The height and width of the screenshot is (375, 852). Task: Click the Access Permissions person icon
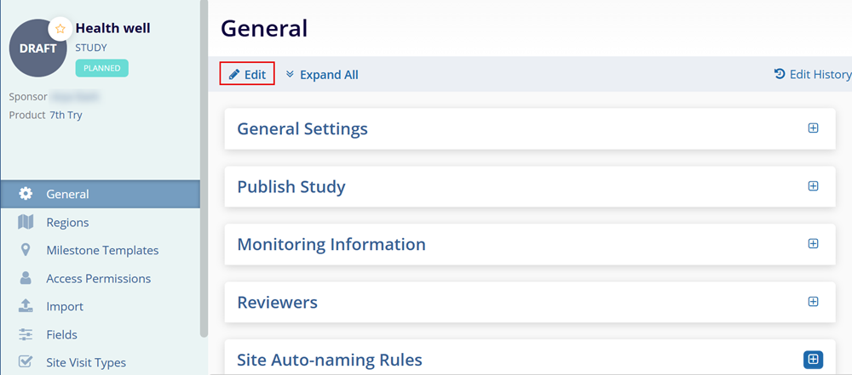tap(26, 278)
